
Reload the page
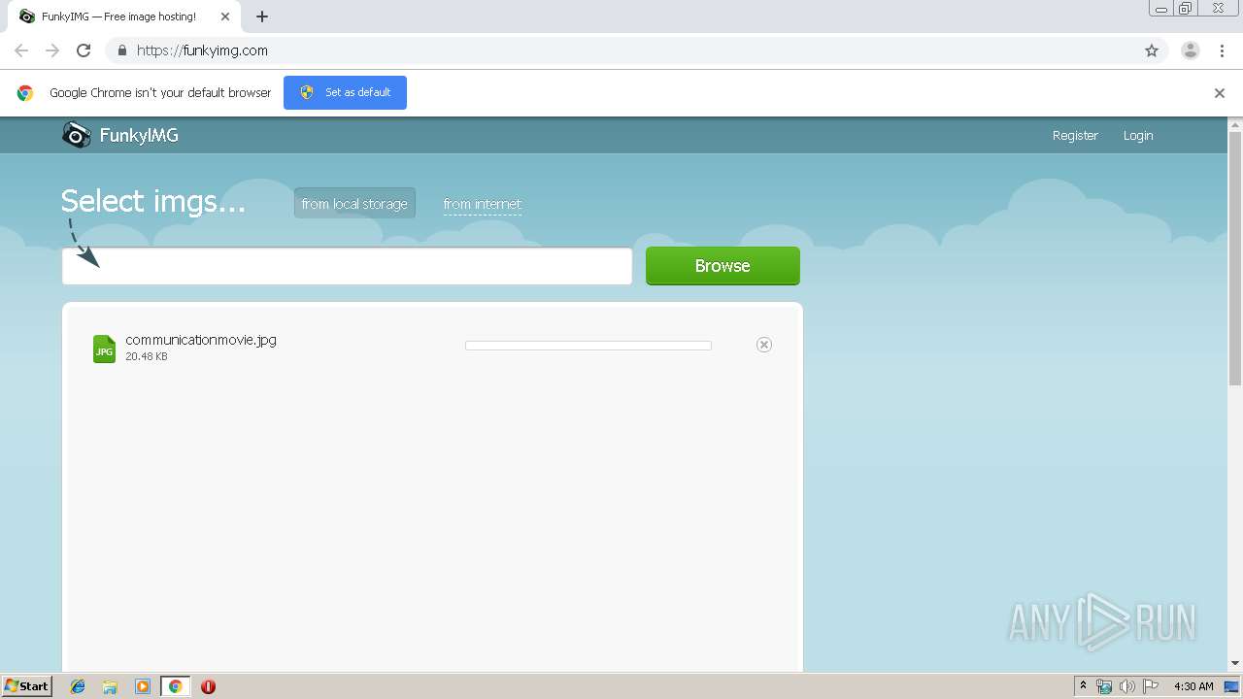tap(84, 50)
